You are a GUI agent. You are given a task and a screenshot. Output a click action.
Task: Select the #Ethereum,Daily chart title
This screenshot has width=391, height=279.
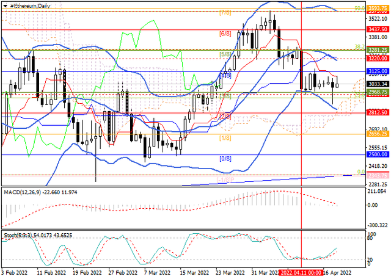[30, 5]
